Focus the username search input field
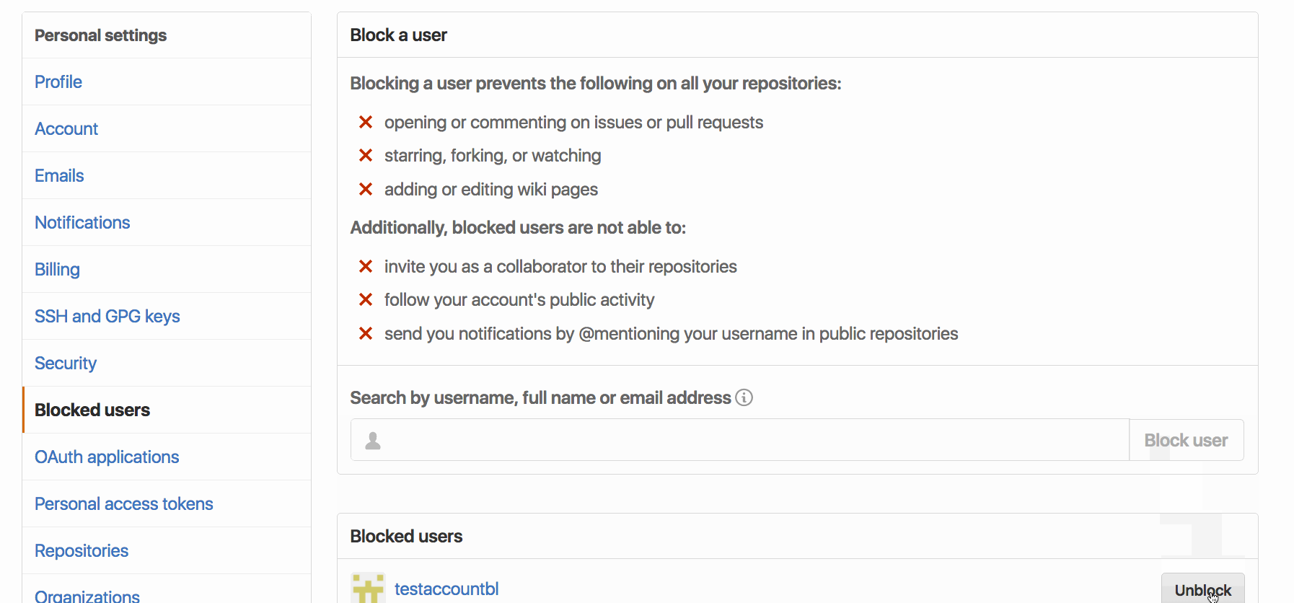 740,440
